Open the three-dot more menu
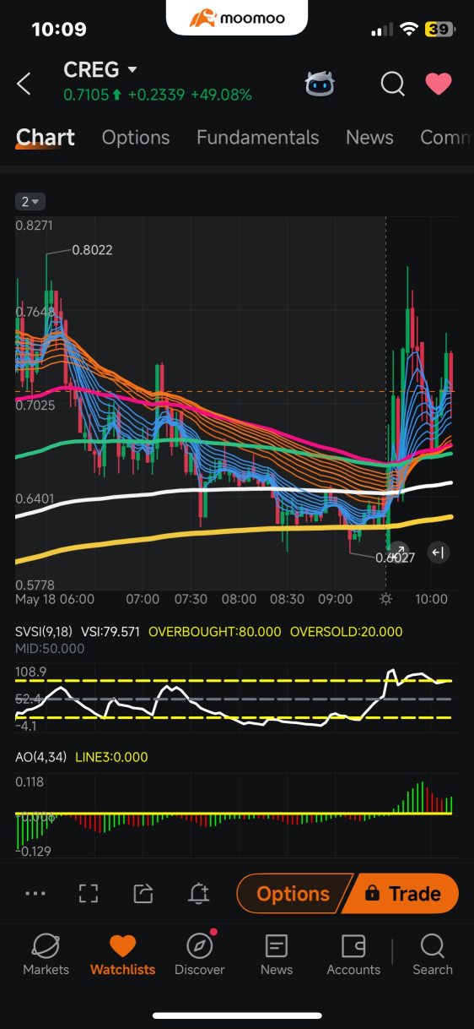Screen dimensions: 474x1029 coord(35,893)
